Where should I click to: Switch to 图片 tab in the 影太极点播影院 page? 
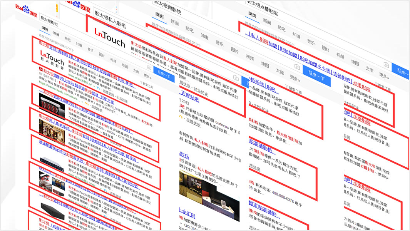[x=326, y=49]
